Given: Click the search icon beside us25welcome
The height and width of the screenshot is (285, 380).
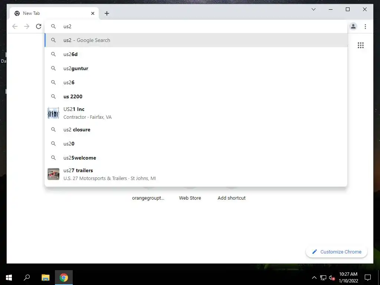Looking at the screenshot, I should pyautogui.click(x=53, y=158).
